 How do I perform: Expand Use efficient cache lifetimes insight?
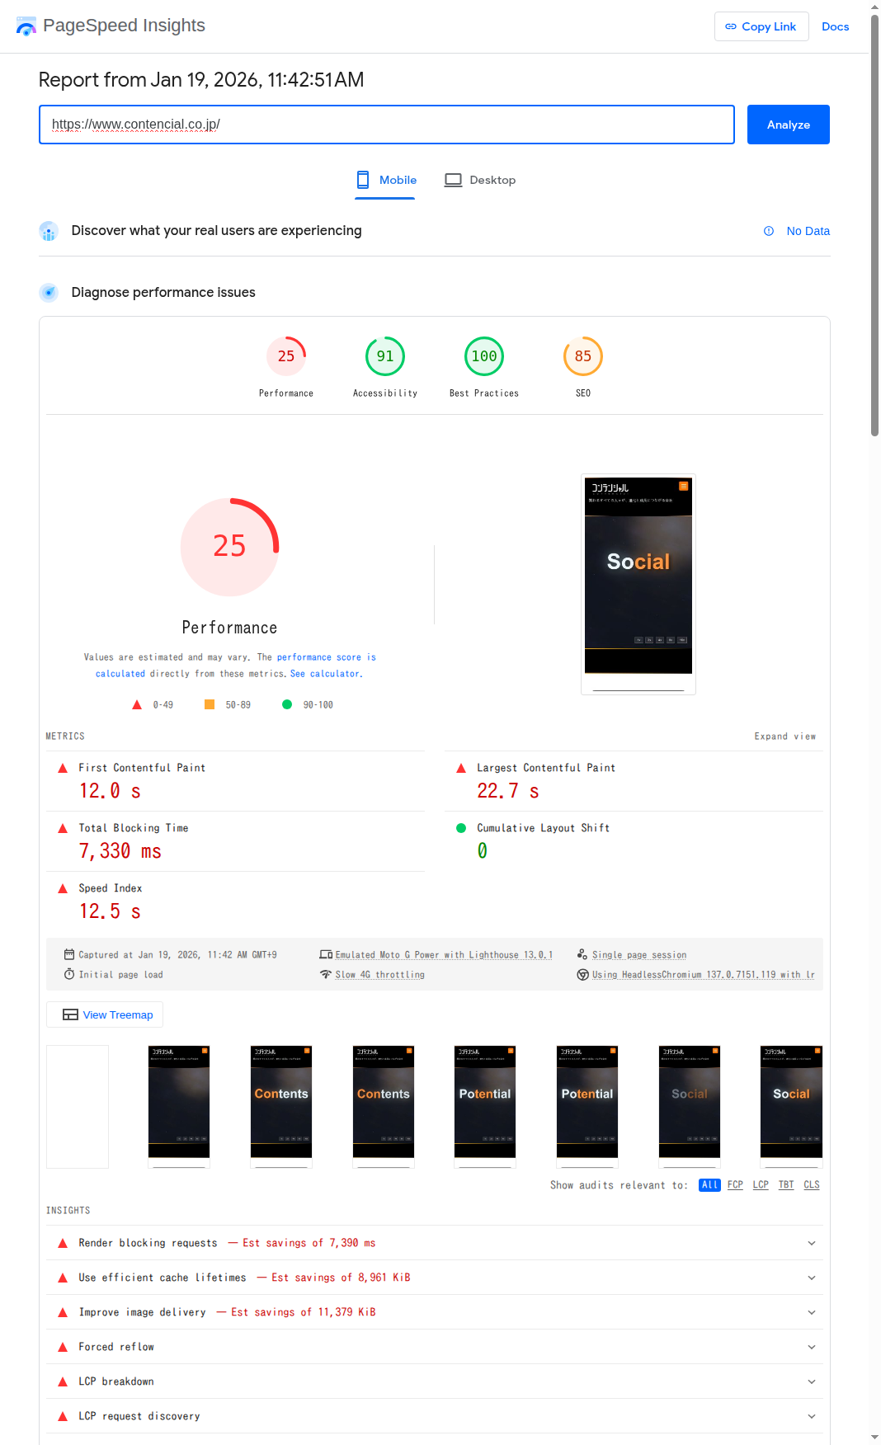pos(435,1278)
